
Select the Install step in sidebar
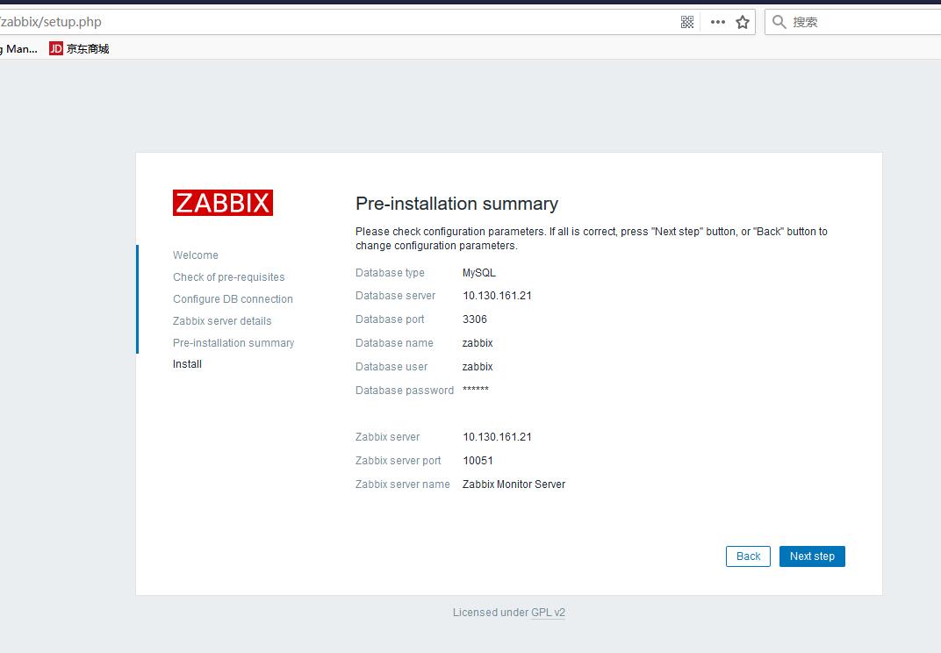click(x=187, y=363)
